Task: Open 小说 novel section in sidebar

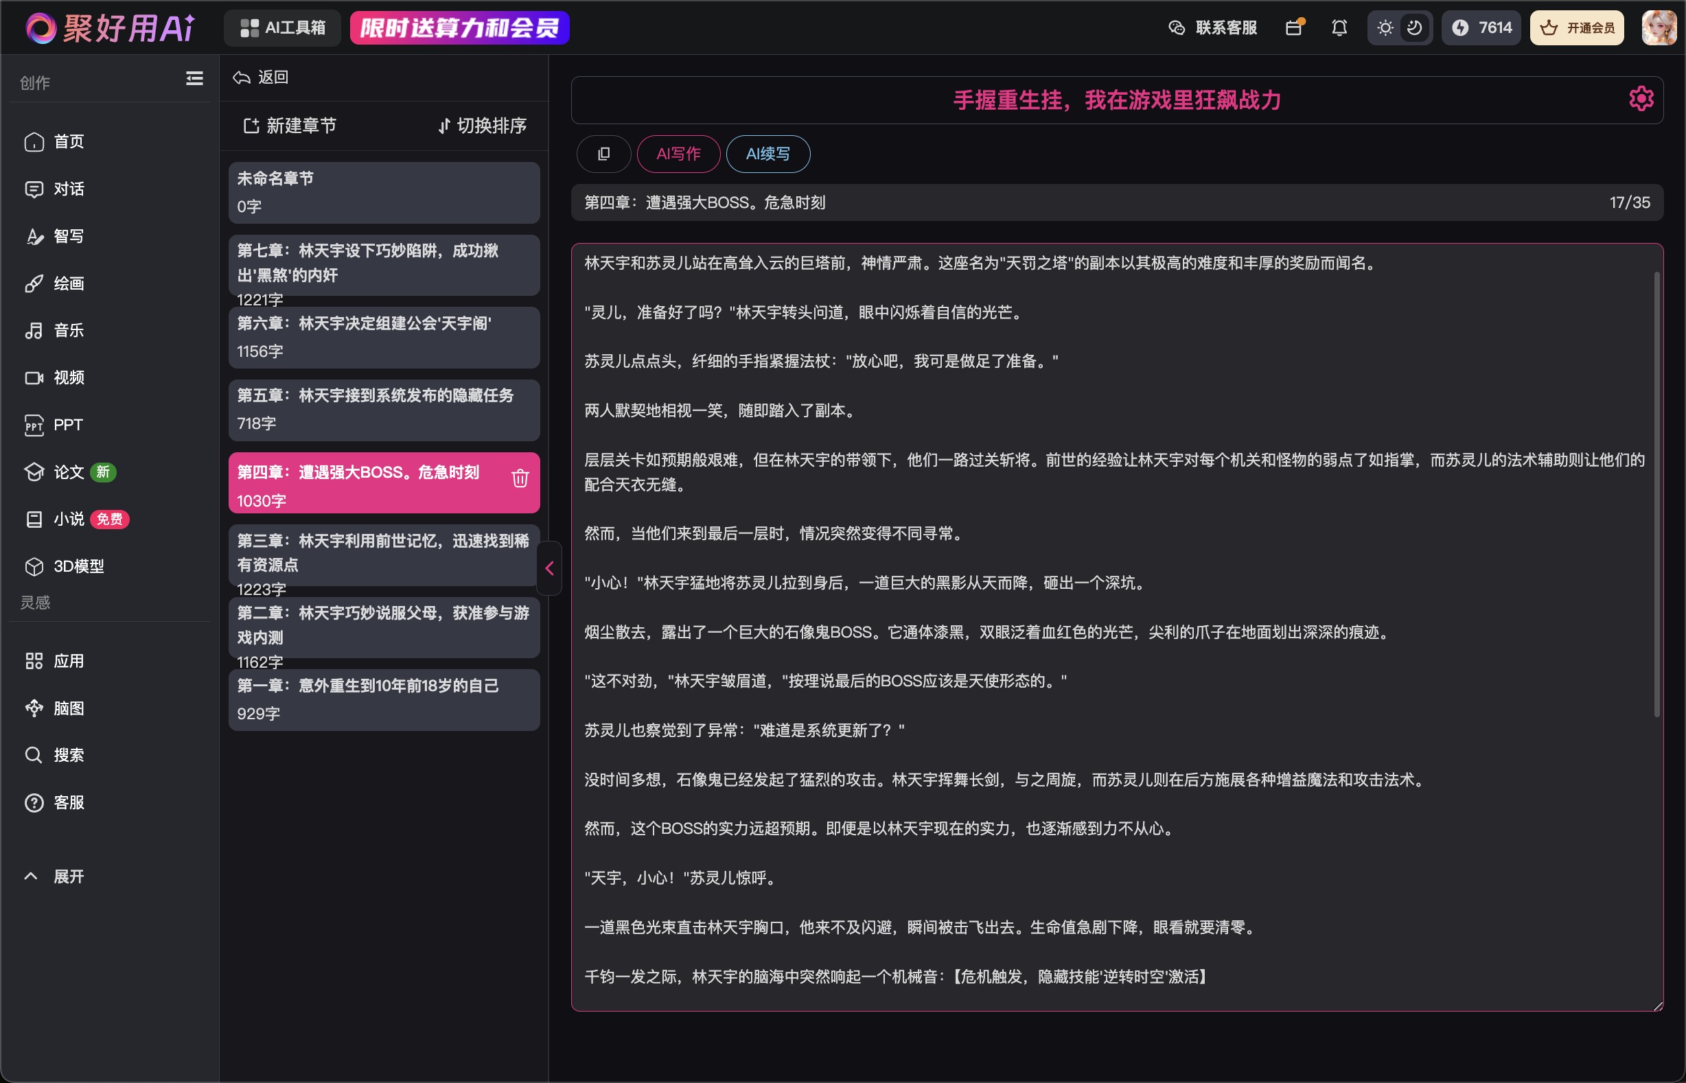Action: tap(68, 520)
